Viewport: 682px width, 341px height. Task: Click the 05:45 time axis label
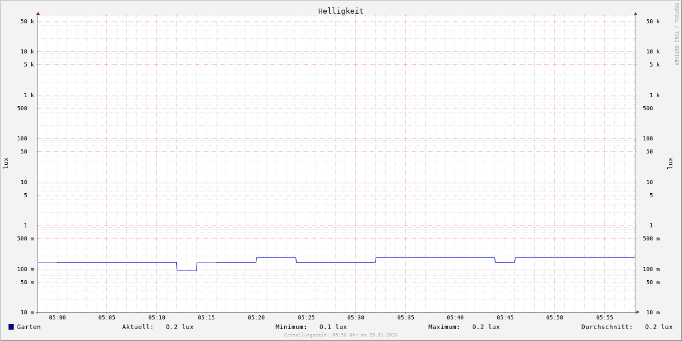point(505,318)
